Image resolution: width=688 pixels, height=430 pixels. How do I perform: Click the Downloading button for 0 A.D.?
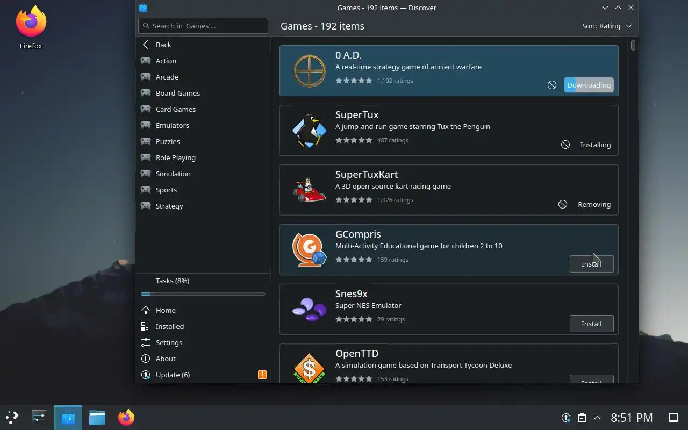tap(589, 85)
